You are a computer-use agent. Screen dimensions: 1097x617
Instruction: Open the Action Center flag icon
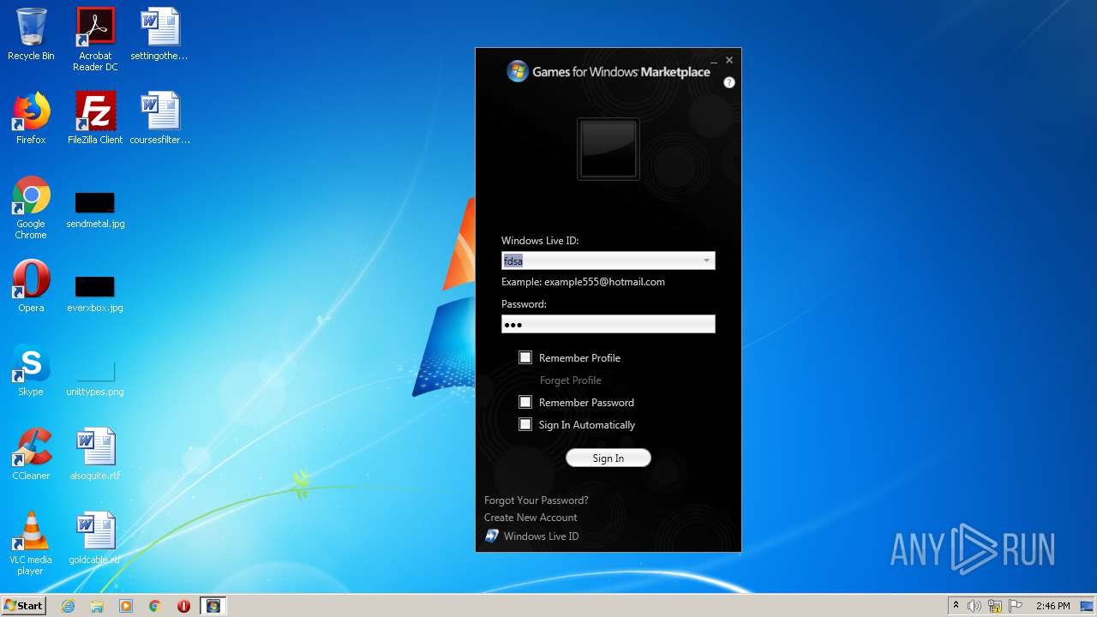coord(1016,606)
